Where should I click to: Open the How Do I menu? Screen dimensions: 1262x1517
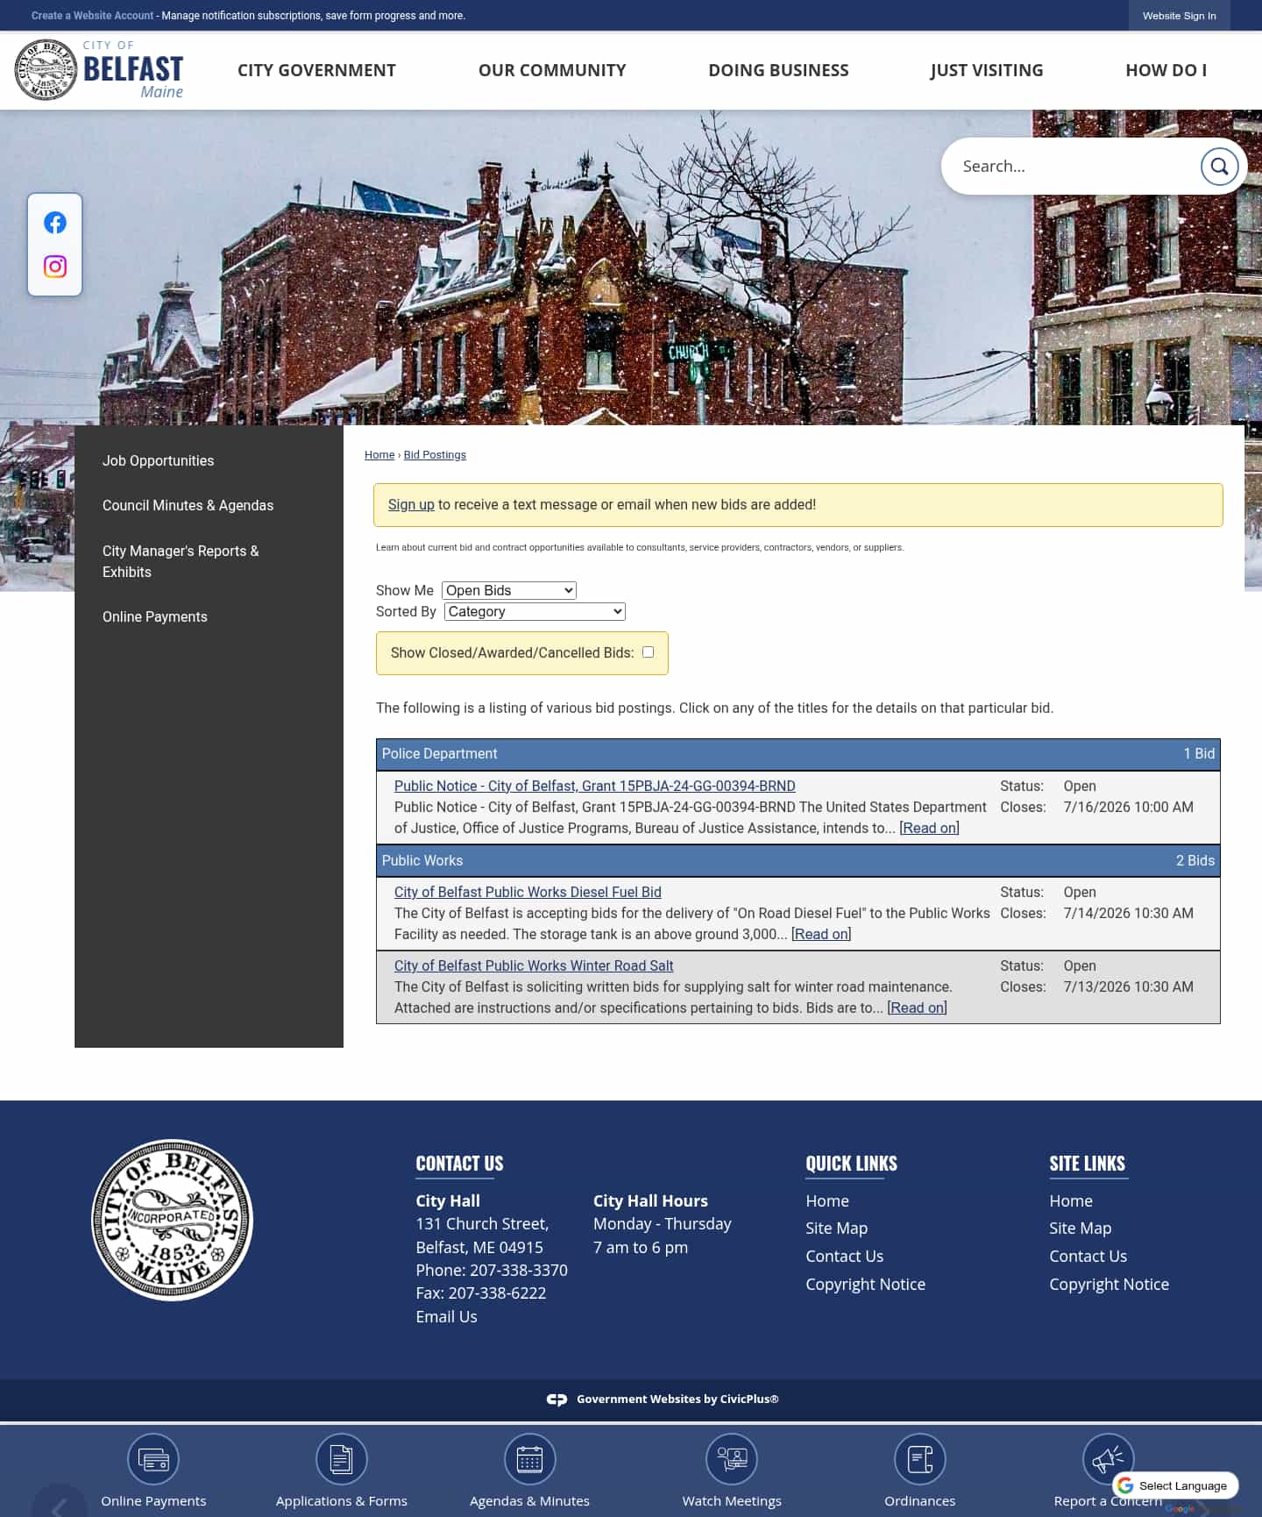(x=1166, y=70)
